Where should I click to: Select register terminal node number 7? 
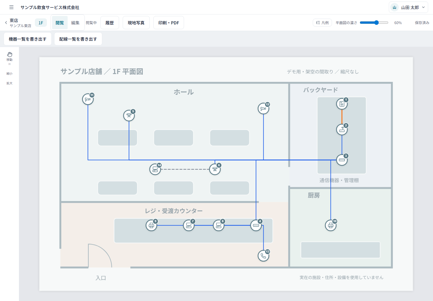(189, 225)
